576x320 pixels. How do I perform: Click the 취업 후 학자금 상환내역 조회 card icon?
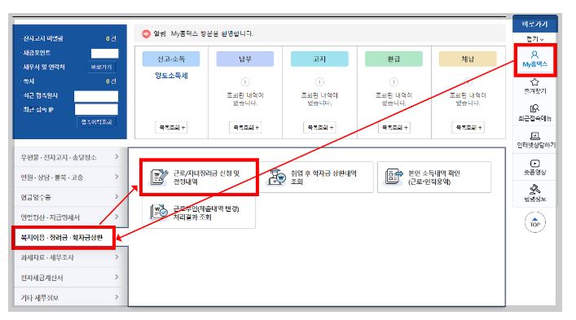pyautogui.click(x=277, y=177)
